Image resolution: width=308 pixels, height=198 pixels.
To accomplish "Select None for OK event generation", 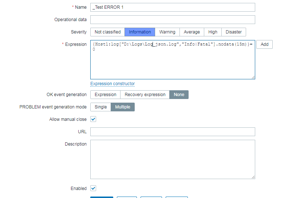I will tap(179, 95).
